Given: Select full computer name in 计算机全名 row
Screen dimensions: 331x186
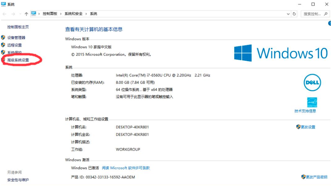Looking at the screenshot, I should click(132, 135).
